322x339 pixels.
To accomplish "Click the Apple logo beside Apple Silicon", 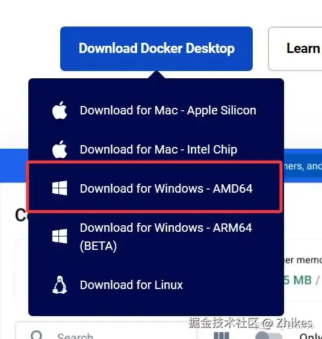I will tap(60, 110).
